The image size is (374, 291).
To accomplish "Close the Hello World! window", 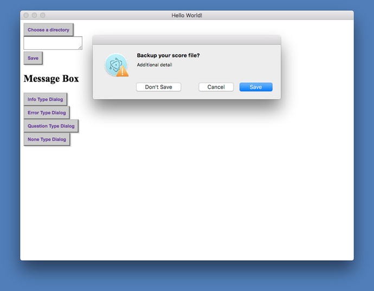I will 26,15.
